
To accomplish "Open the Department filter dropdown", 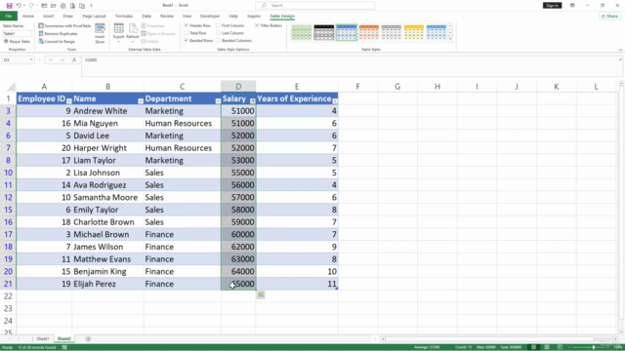I will coord(218,101).
